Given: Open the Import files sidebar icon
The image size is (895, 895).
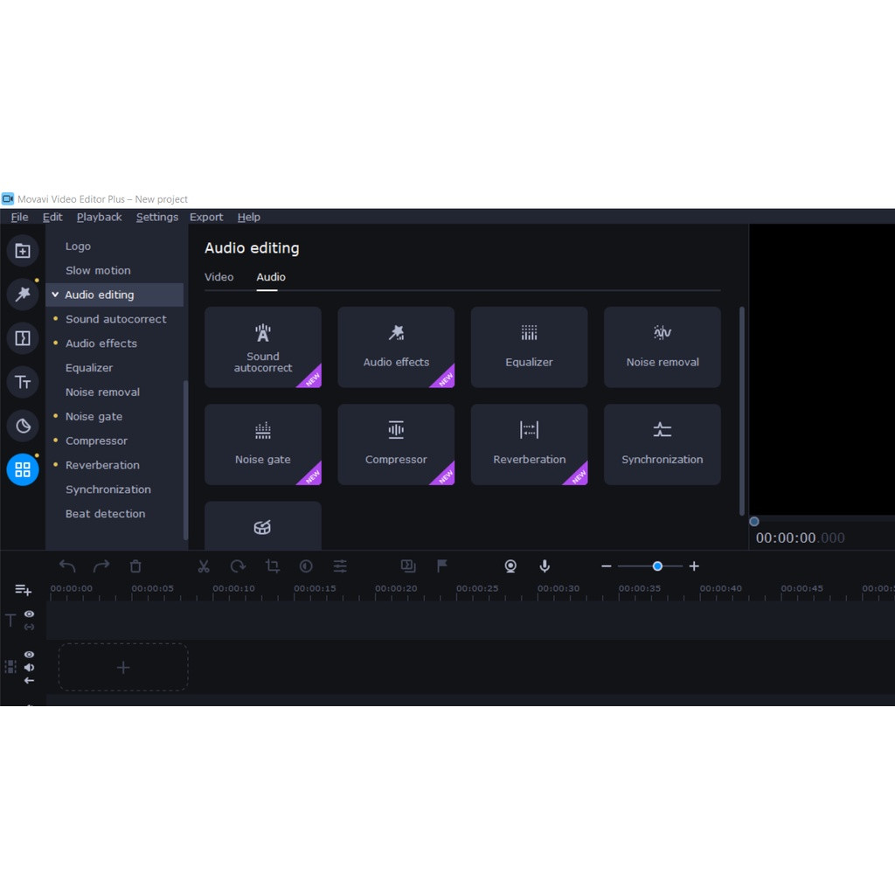Looking at the screenshot, I should tap(23, 251).
